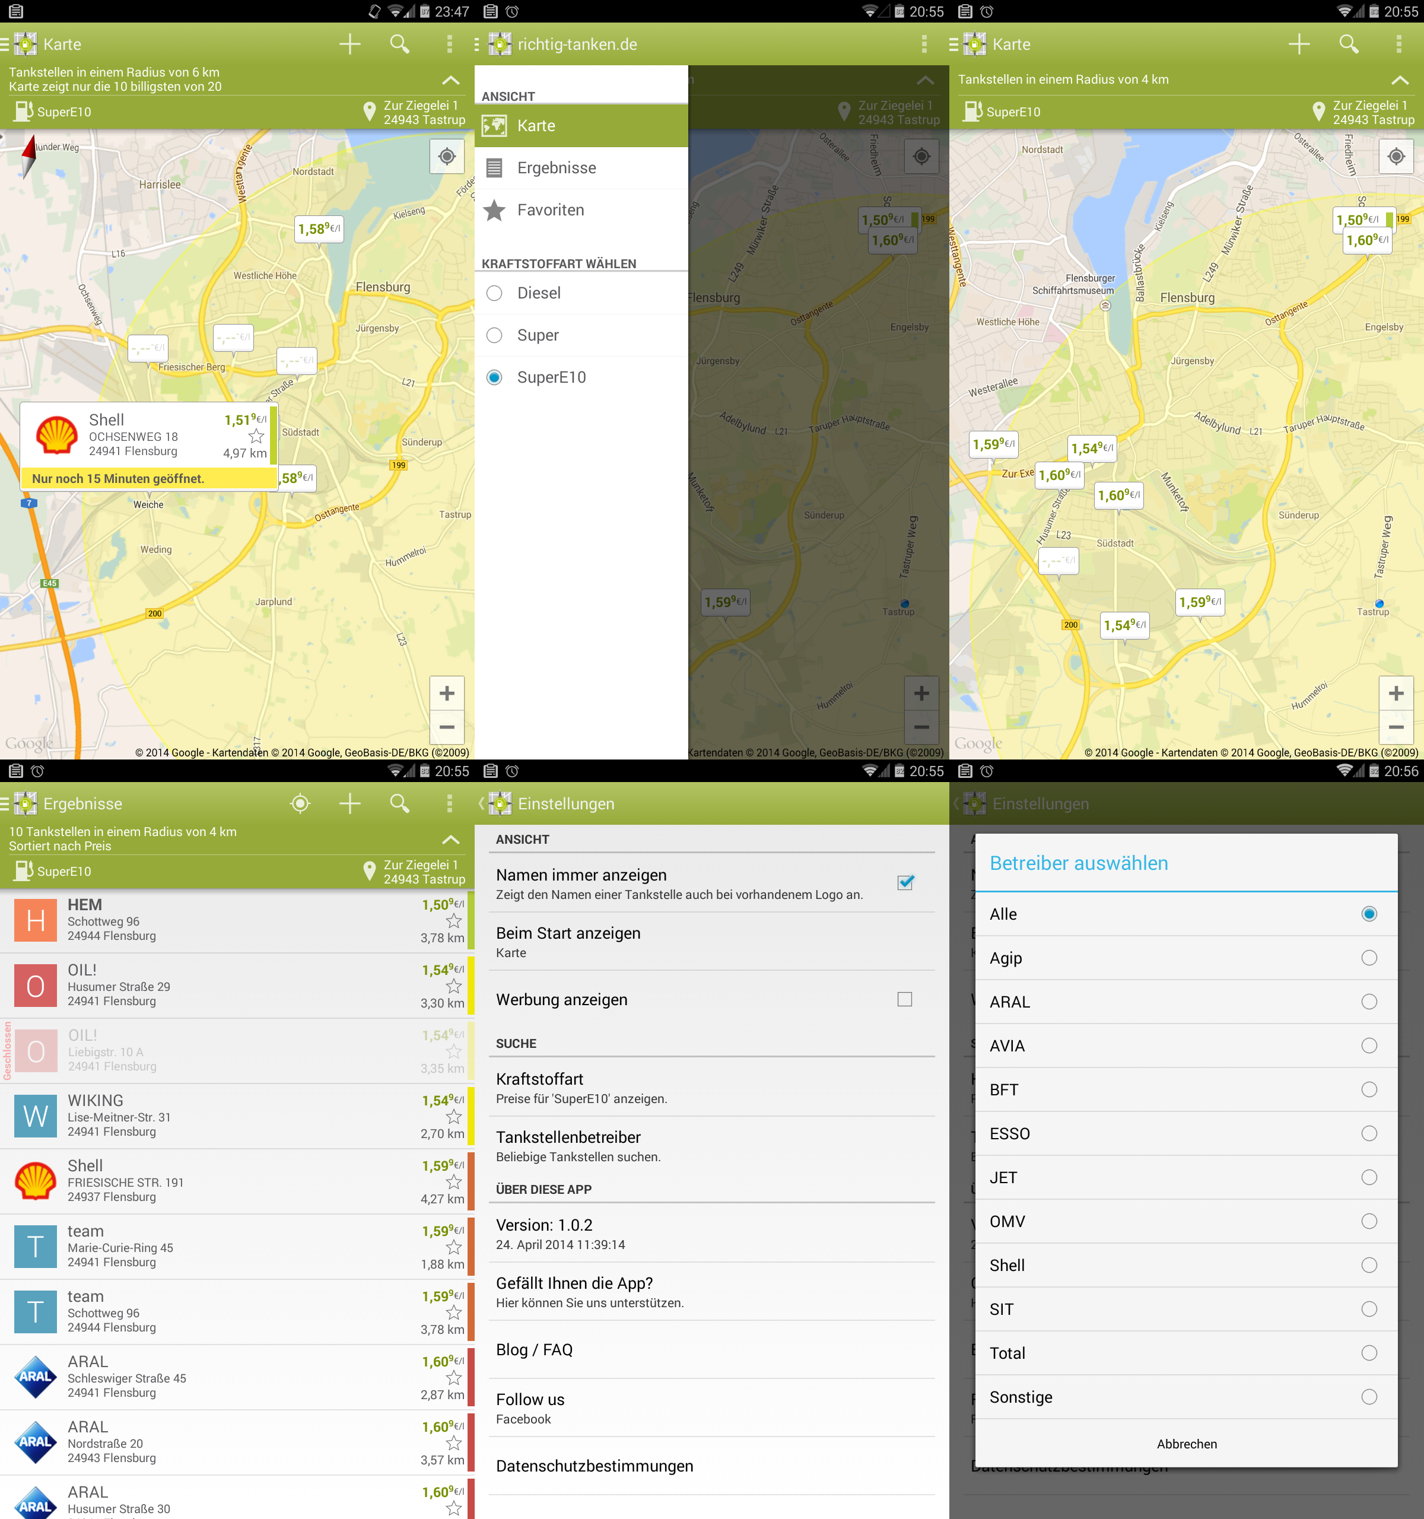The image size is (1424, 1519).
Task: Tap the plus icon in top-left Karte toolbar
Action: (x=350, y=45)
